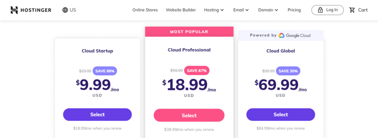Click the lock icon in Log In

coord(320,10)
